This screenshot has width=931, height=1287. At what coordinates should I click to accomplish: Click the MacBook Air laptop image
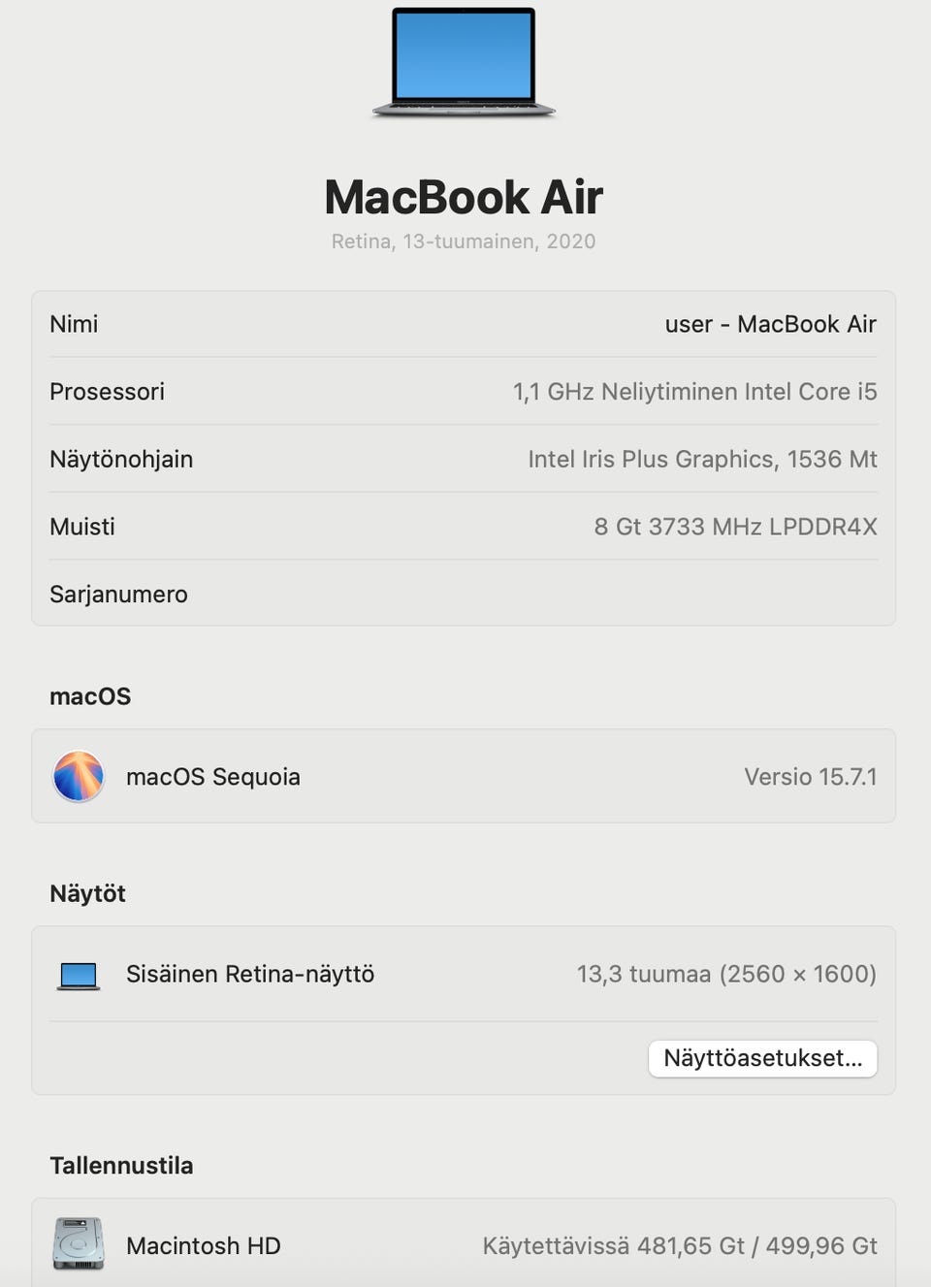point(464,63)
